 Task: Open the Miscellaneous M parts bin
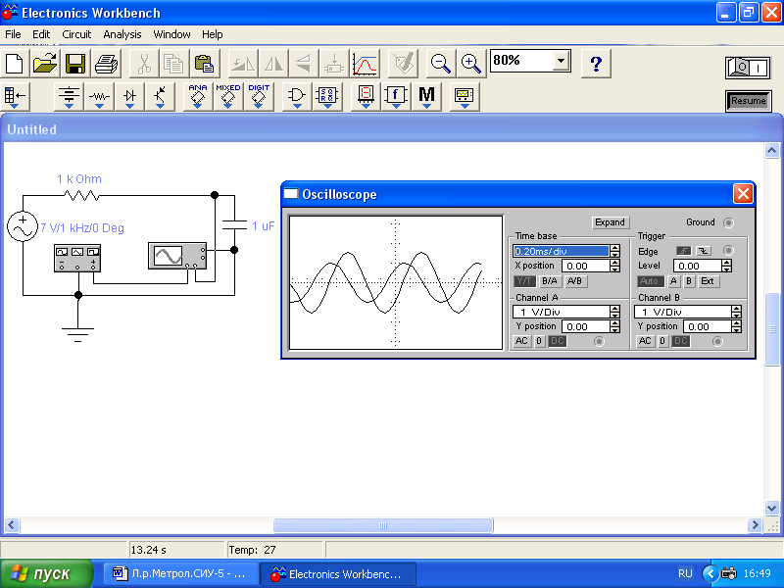click(426, 96)
